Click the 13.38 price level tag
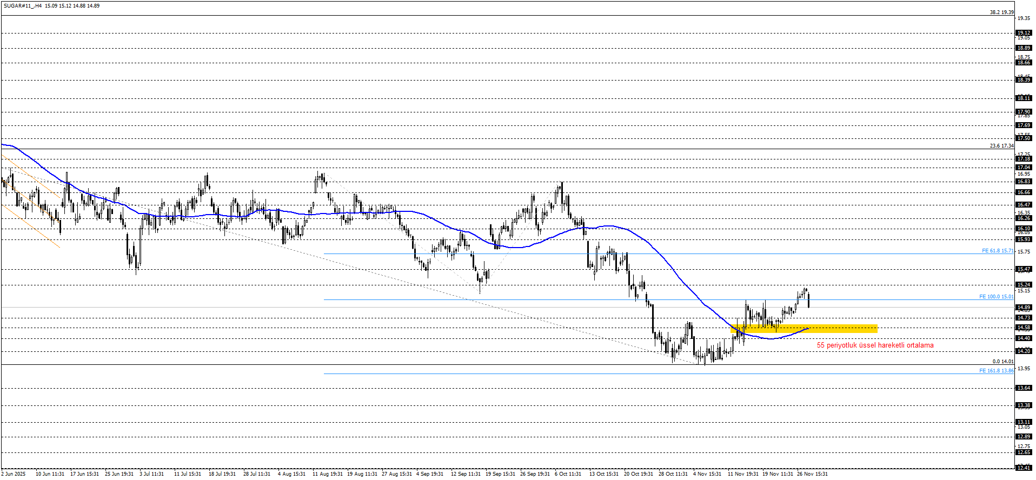The width and height of the screenshot is (1036, 480). coord(1024,405)
